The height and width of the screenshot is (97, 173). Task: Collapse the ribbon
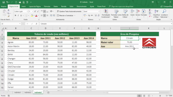click(171, 20)
